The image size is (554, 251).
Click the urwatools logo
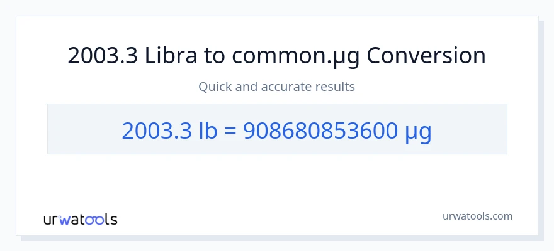(80, 219)
